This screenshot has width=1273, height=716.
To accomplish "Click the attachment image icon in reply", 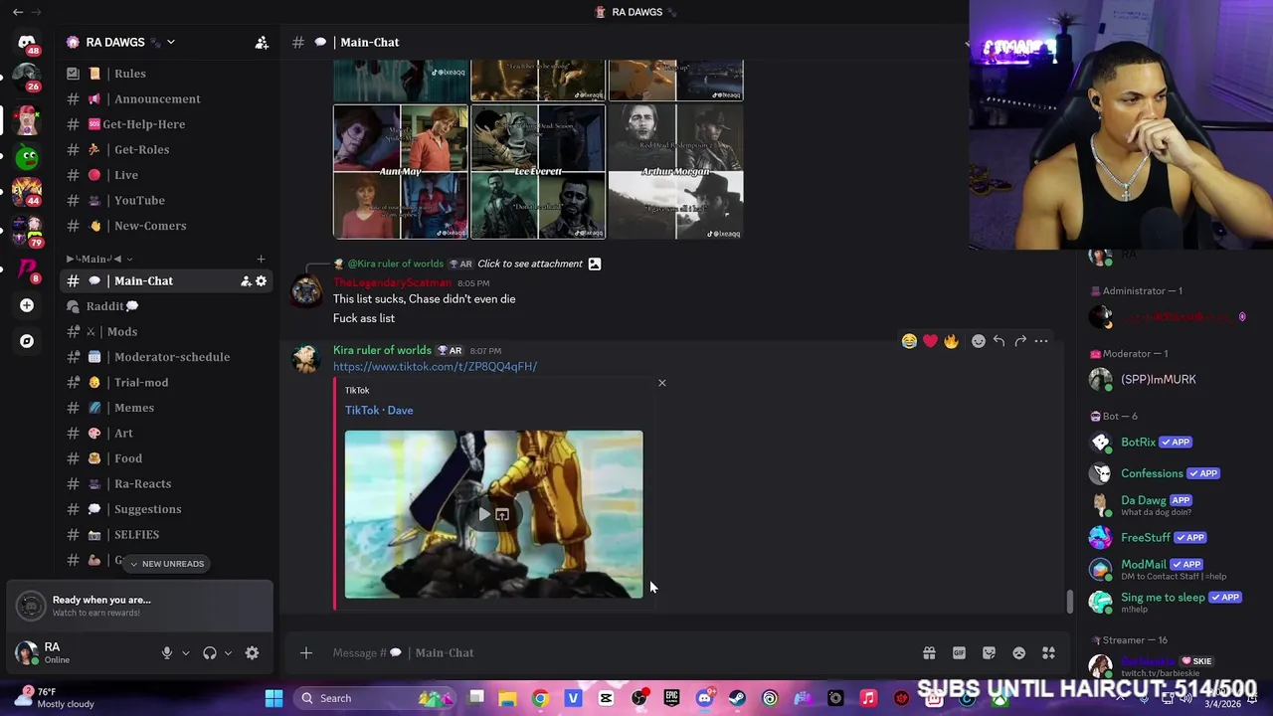I will 594,264.
